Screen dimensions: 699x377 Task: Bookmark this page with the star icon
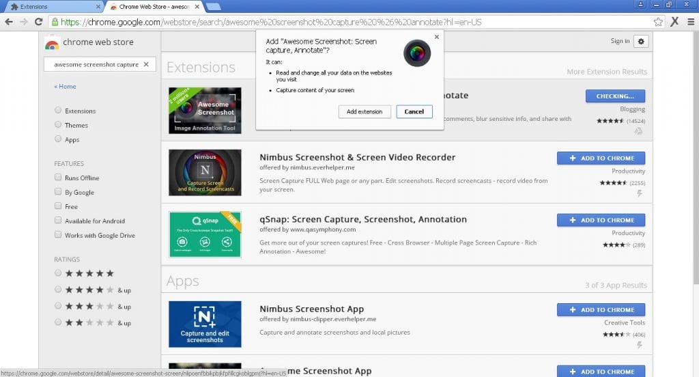pyautogui.click(x=658, y=21)
